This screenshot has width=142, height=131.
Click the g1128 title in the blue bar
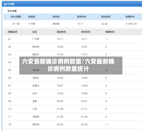[9, 4]
